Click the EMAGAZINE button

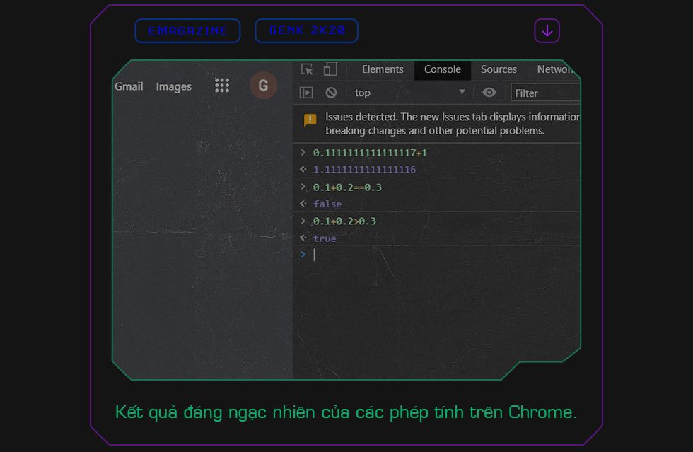187,30
